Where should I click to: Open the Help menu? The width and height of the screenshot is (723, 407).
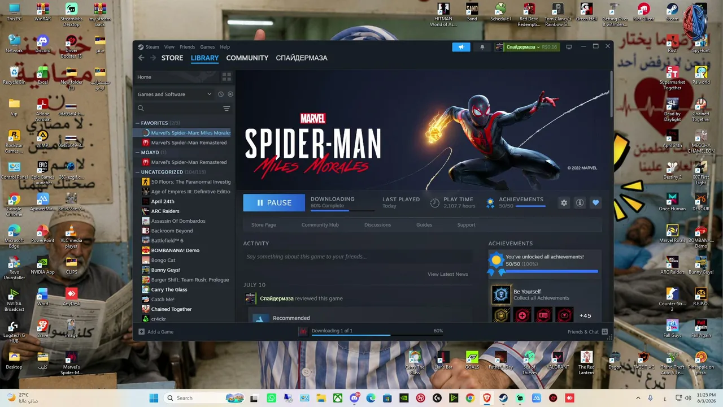click(x=225, y=47)
